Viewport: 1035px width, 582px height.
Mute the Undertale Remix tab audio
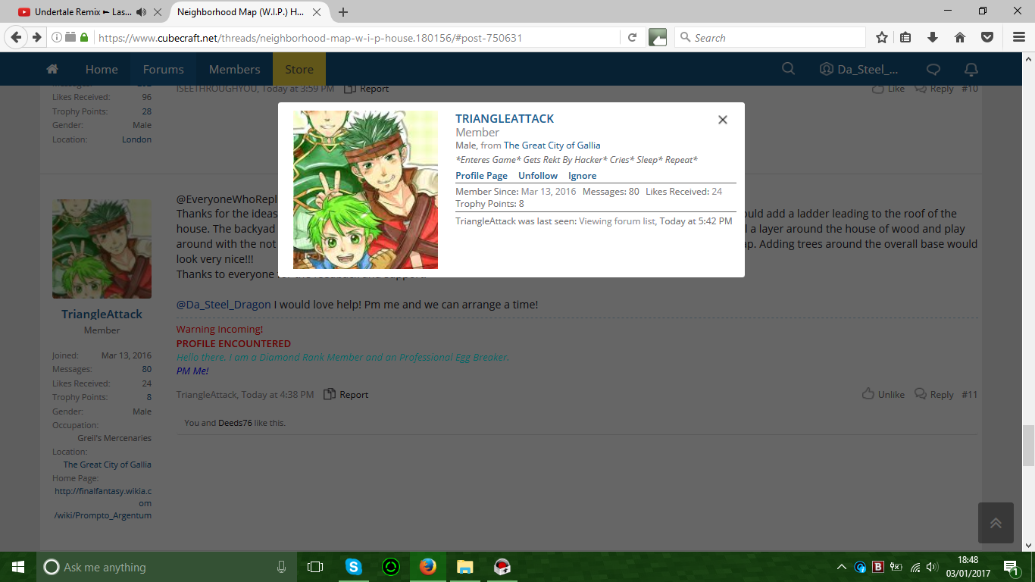pos(141,12)
